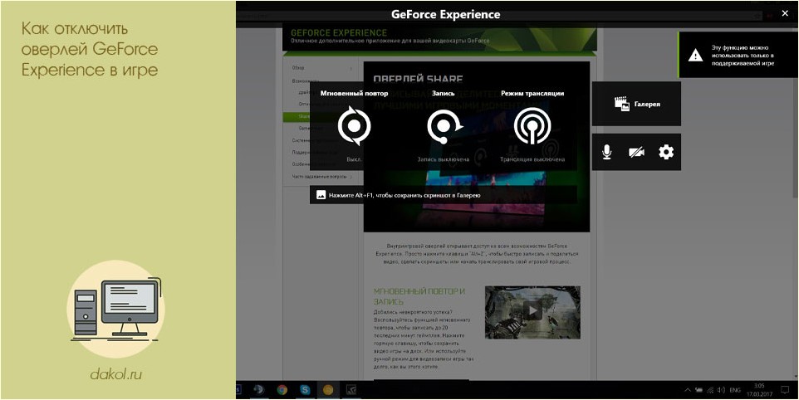The image size is (799, 400).
Task: Switch input language via ENG indicator
Action: click(735, 390)
